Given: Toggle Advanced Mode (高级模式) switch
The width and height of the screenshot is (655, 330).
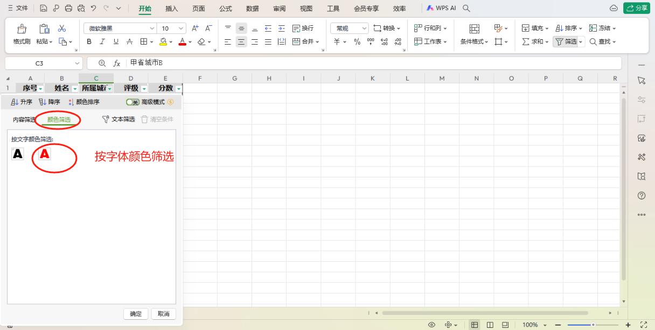Looking at the screenshot, I should 132,102.
